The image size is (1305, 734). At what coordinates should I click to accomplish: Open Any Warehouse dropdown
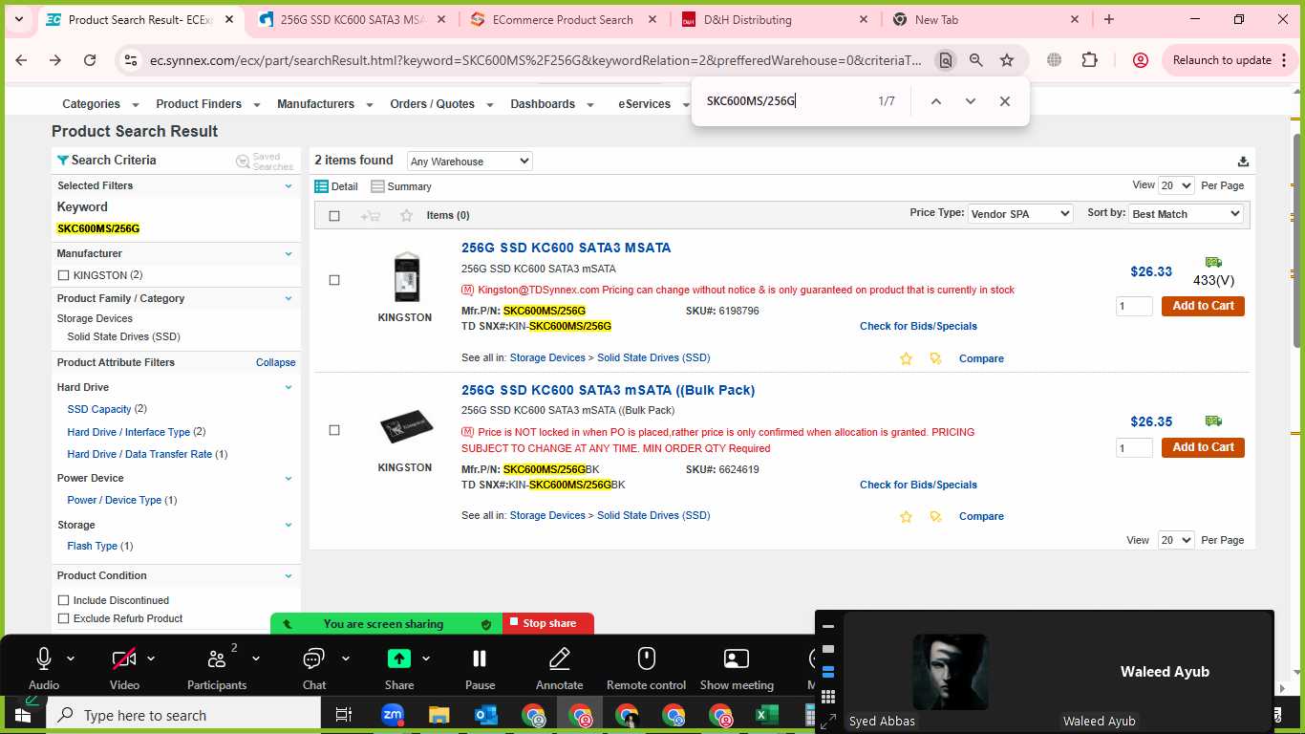(469, 162)
